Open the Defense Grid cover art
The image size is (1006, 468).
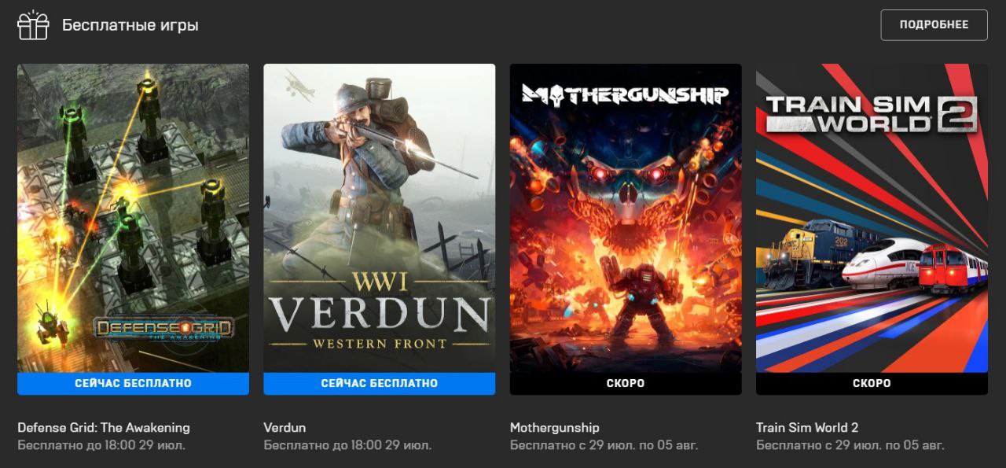pyautogui.click(x=133, y=218)
